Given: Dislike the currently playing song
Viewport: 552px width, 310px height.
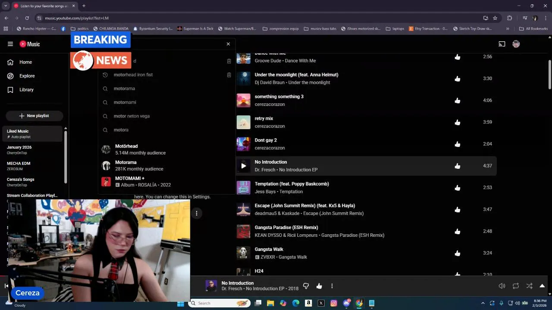Looking at the screenshot, I should tap(306, 286).
